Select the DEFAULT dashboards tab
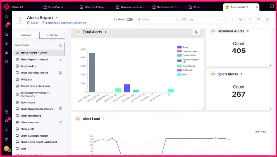 (x=26, y=35)
